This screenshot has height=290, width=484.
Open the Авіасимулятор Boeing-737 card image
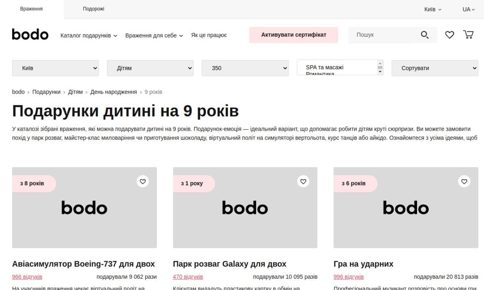(84, 208)
